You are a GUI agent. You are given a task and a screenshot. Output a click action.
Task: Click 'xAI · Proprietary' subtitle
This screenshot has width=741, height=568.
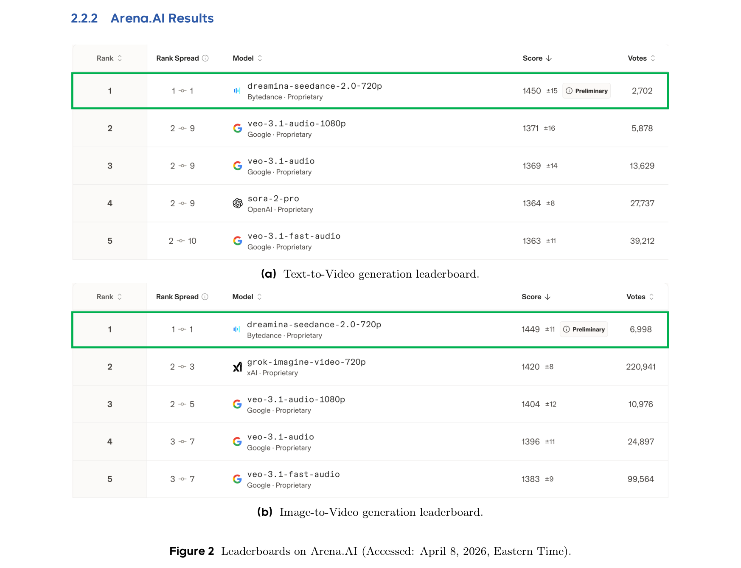click(x=272, y=373)
